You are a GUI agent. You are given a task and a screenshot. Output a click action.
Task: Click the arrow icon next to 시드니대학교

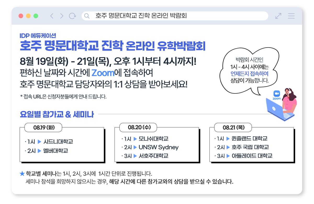point(40,142)
